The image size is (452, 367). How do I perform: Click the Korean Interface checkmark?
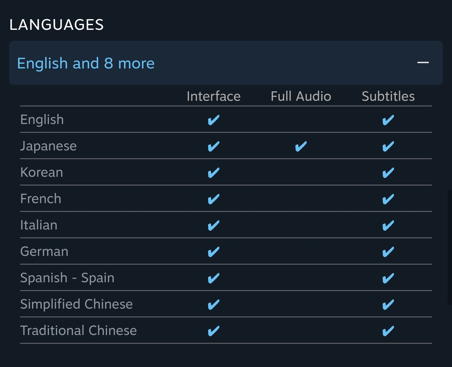(x=213, y=173)
